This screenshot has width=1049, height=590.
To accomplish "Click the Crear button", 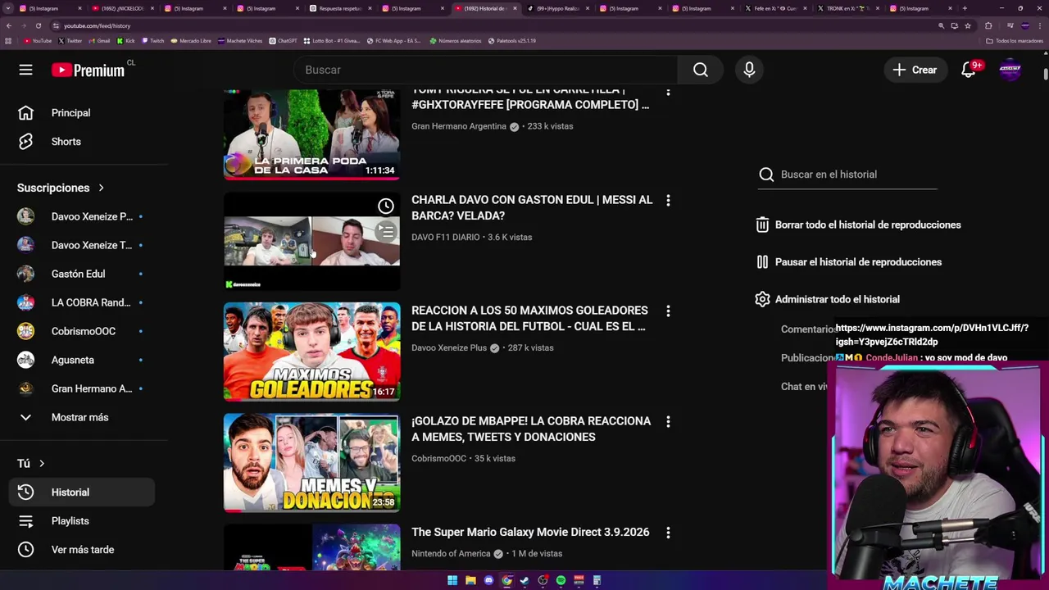I will (915, 70).
